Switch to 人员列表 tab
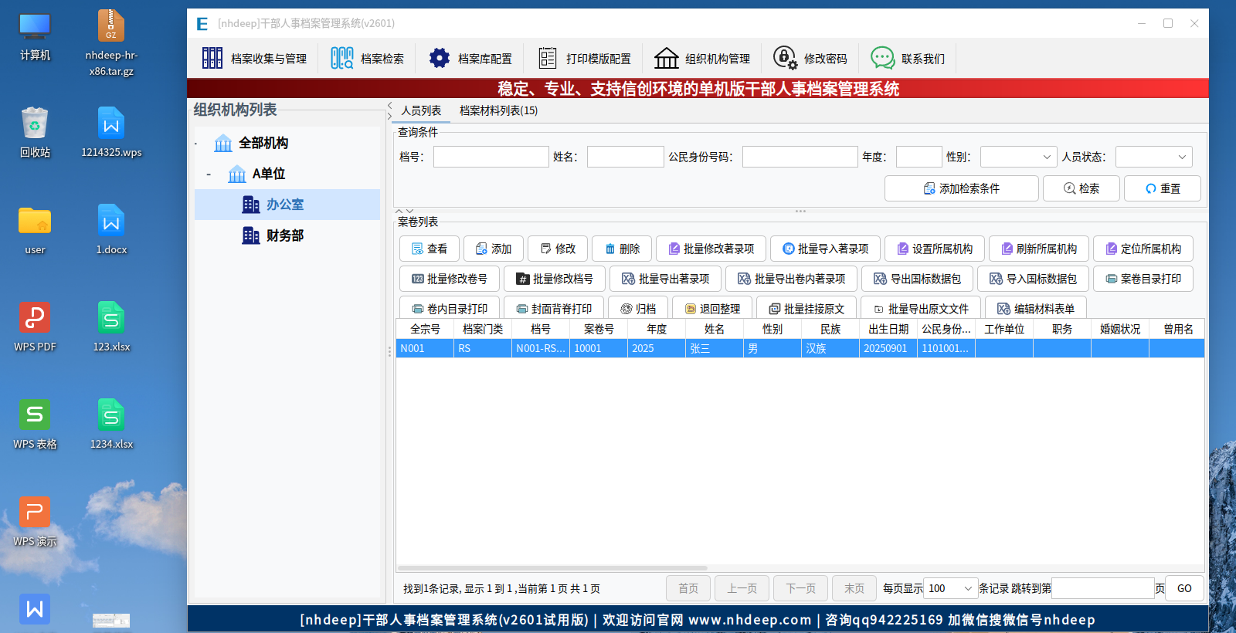 (x=421, y=110)
